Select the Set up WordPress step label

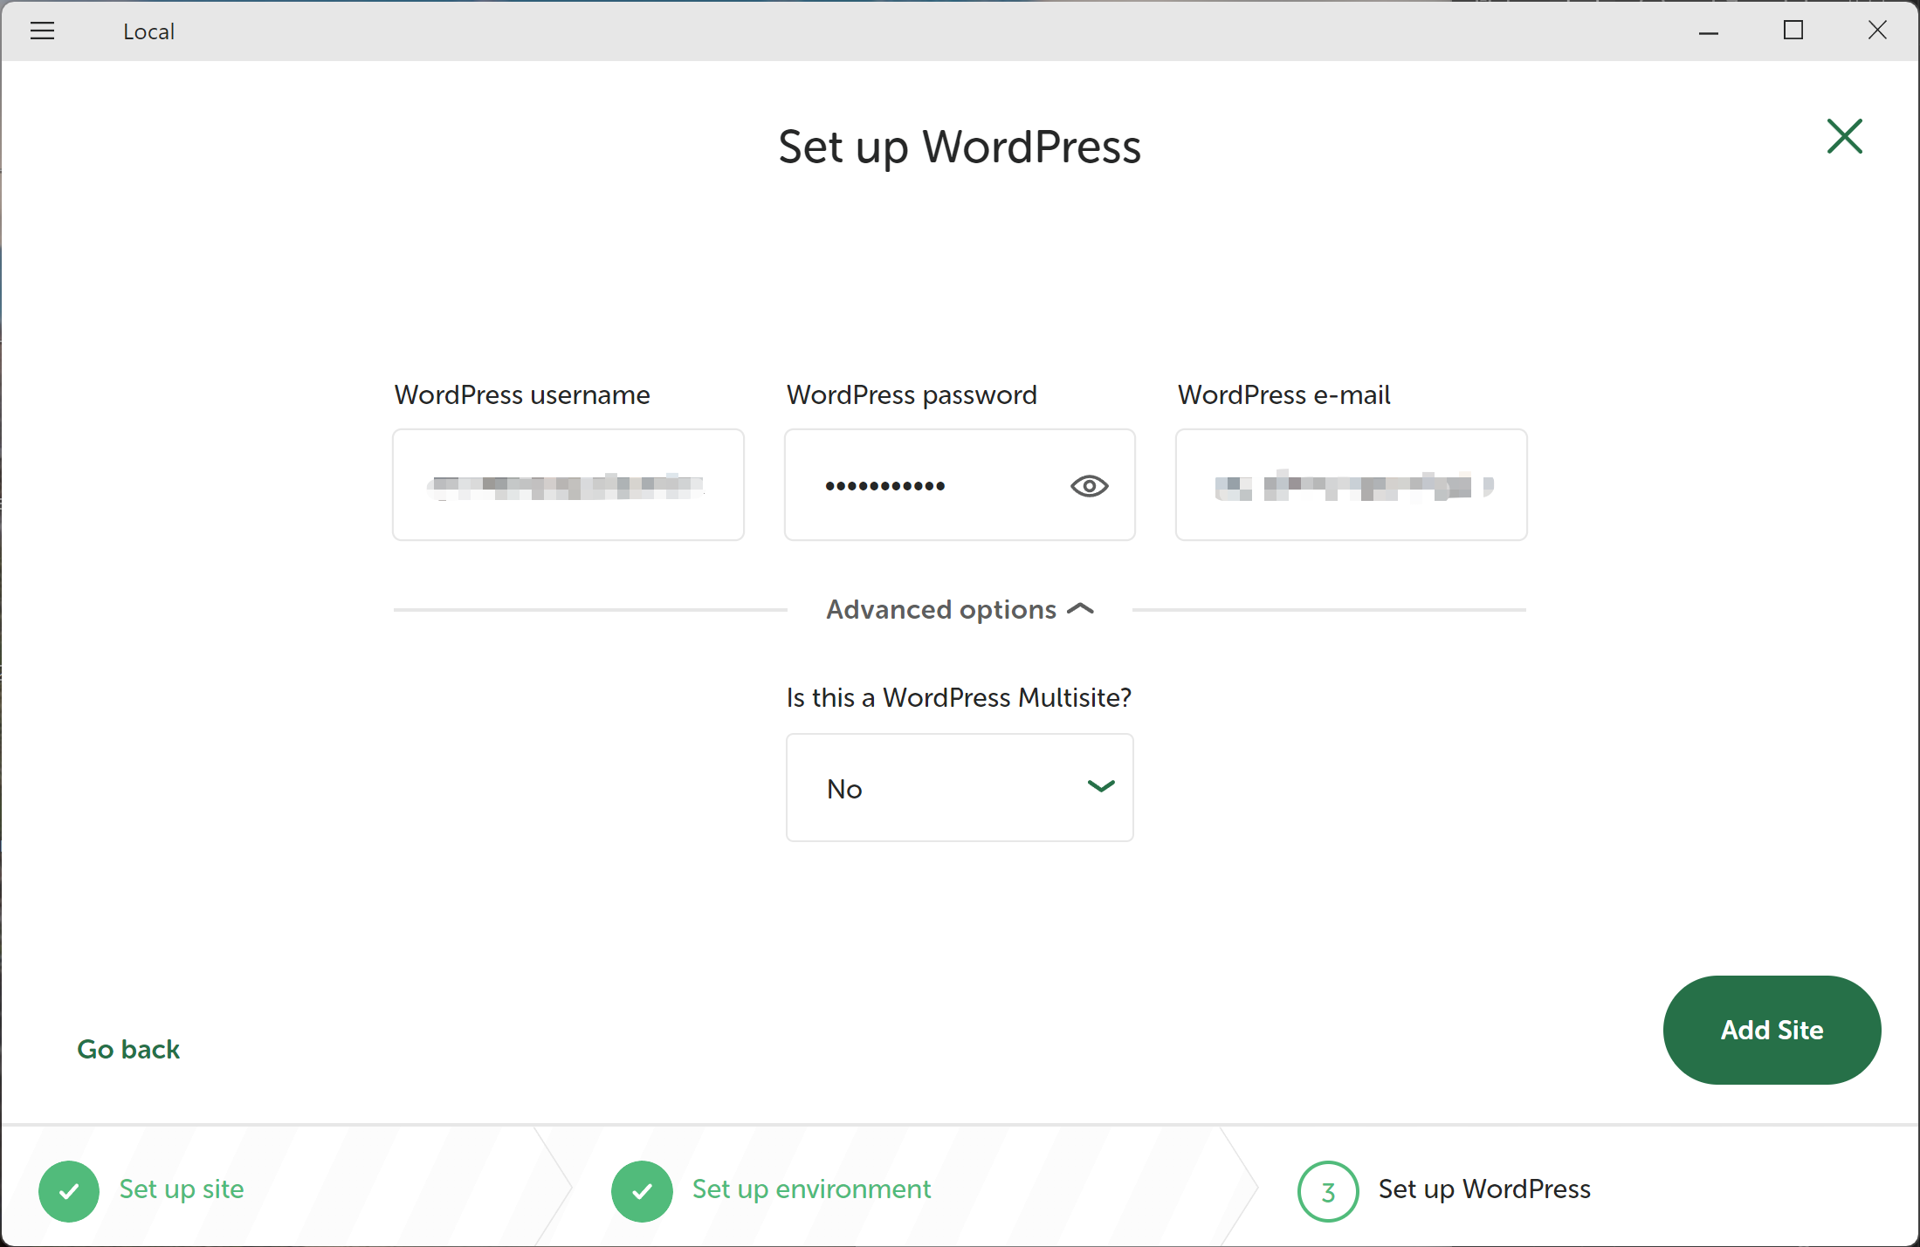[x=1483, y=1189]
